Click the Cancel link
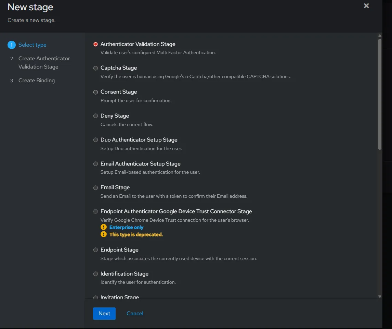Image resolution: width=392 pixels, height=329 pixels. [135, 314]
